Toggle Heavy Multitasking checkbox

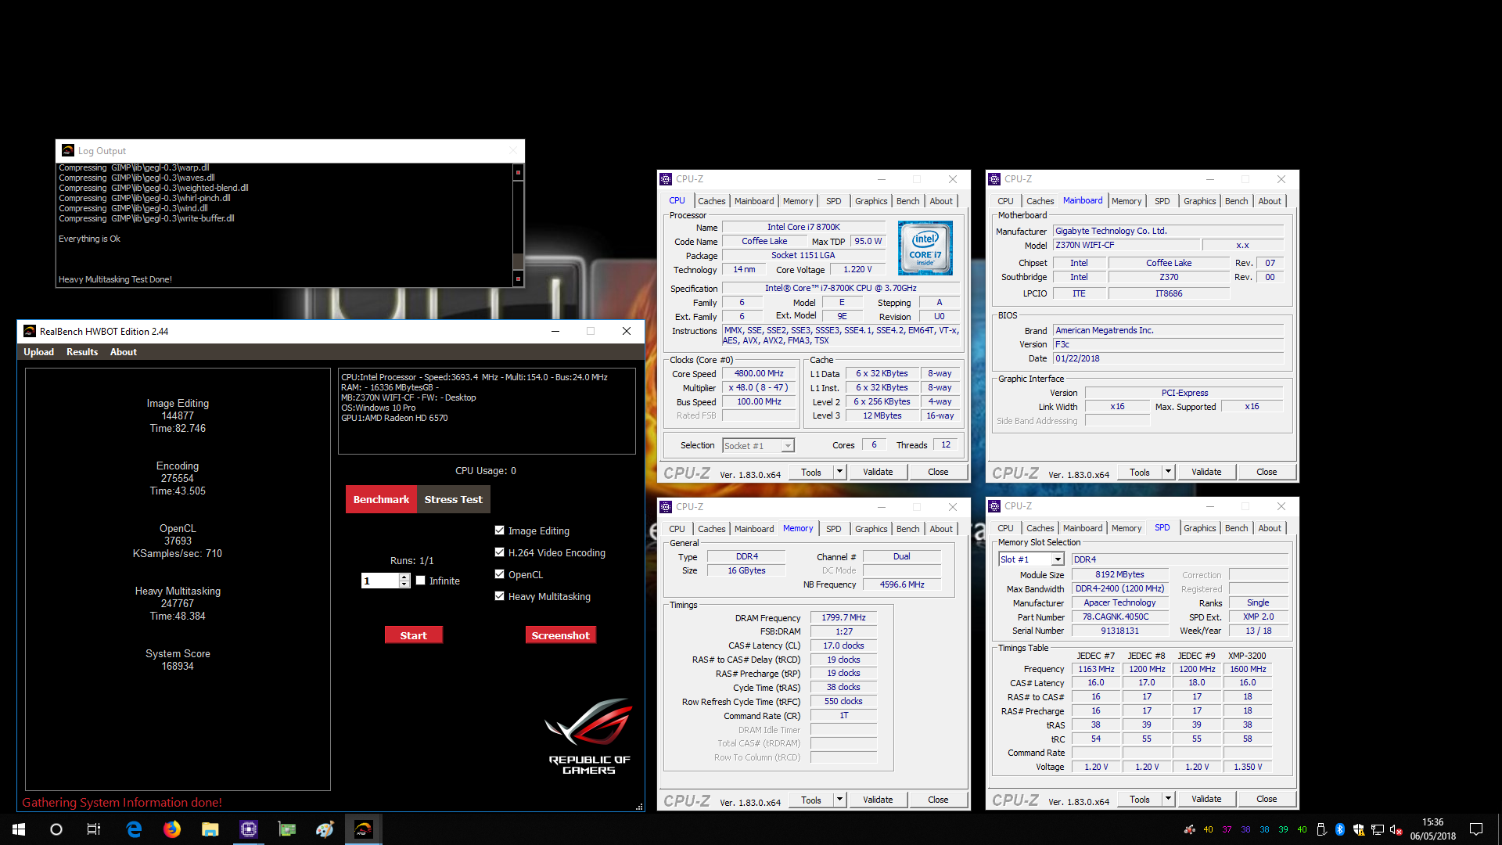[x=499, y=596]
